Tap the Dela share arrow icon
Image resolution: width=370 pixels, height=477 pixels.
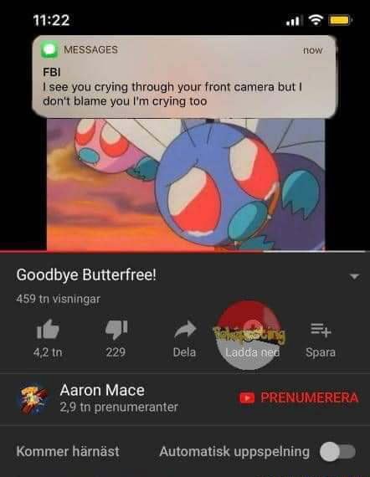(x=185, y=329)
